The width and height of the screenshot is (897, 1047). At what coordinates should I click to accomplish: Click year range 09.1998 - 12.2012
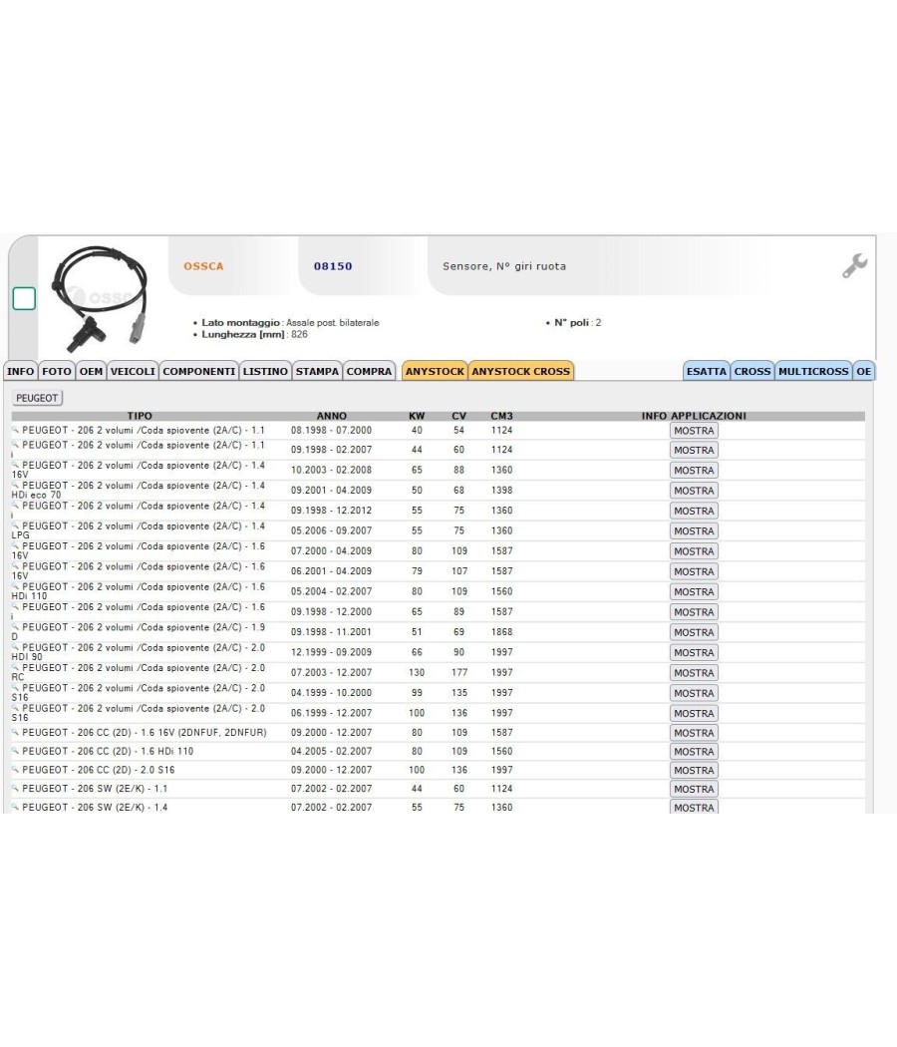coord(332,511)
